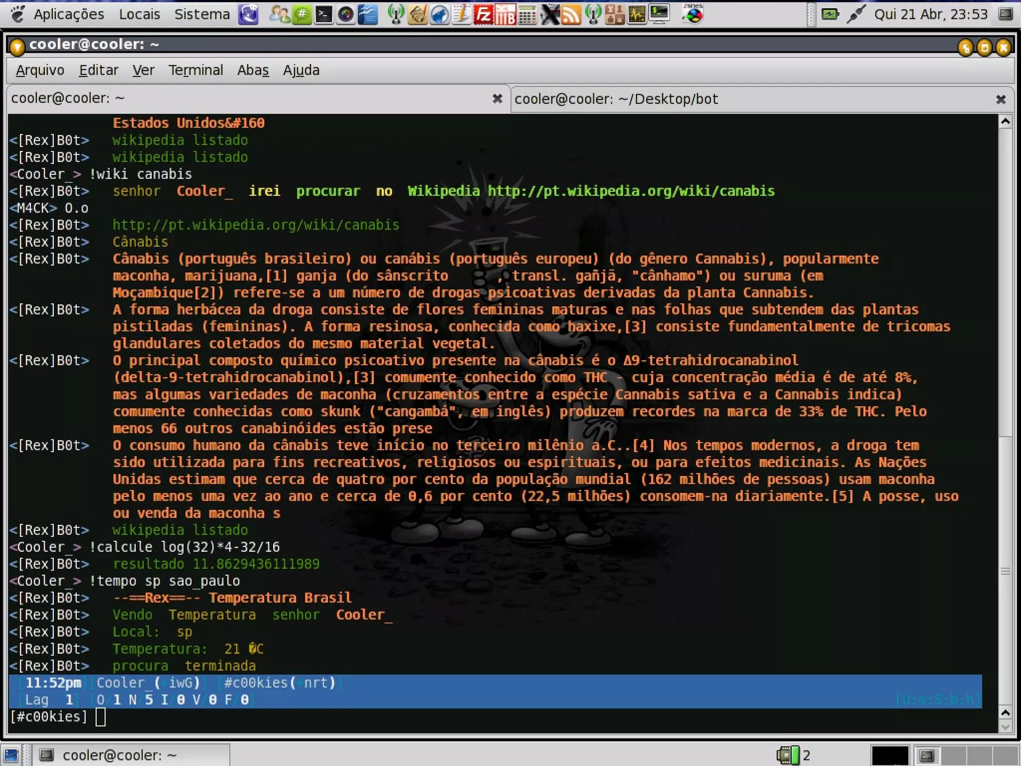Close the ~/Desktop/bot tab
The width and height of the screenshot is (1021, 766).
point(1001,100)
